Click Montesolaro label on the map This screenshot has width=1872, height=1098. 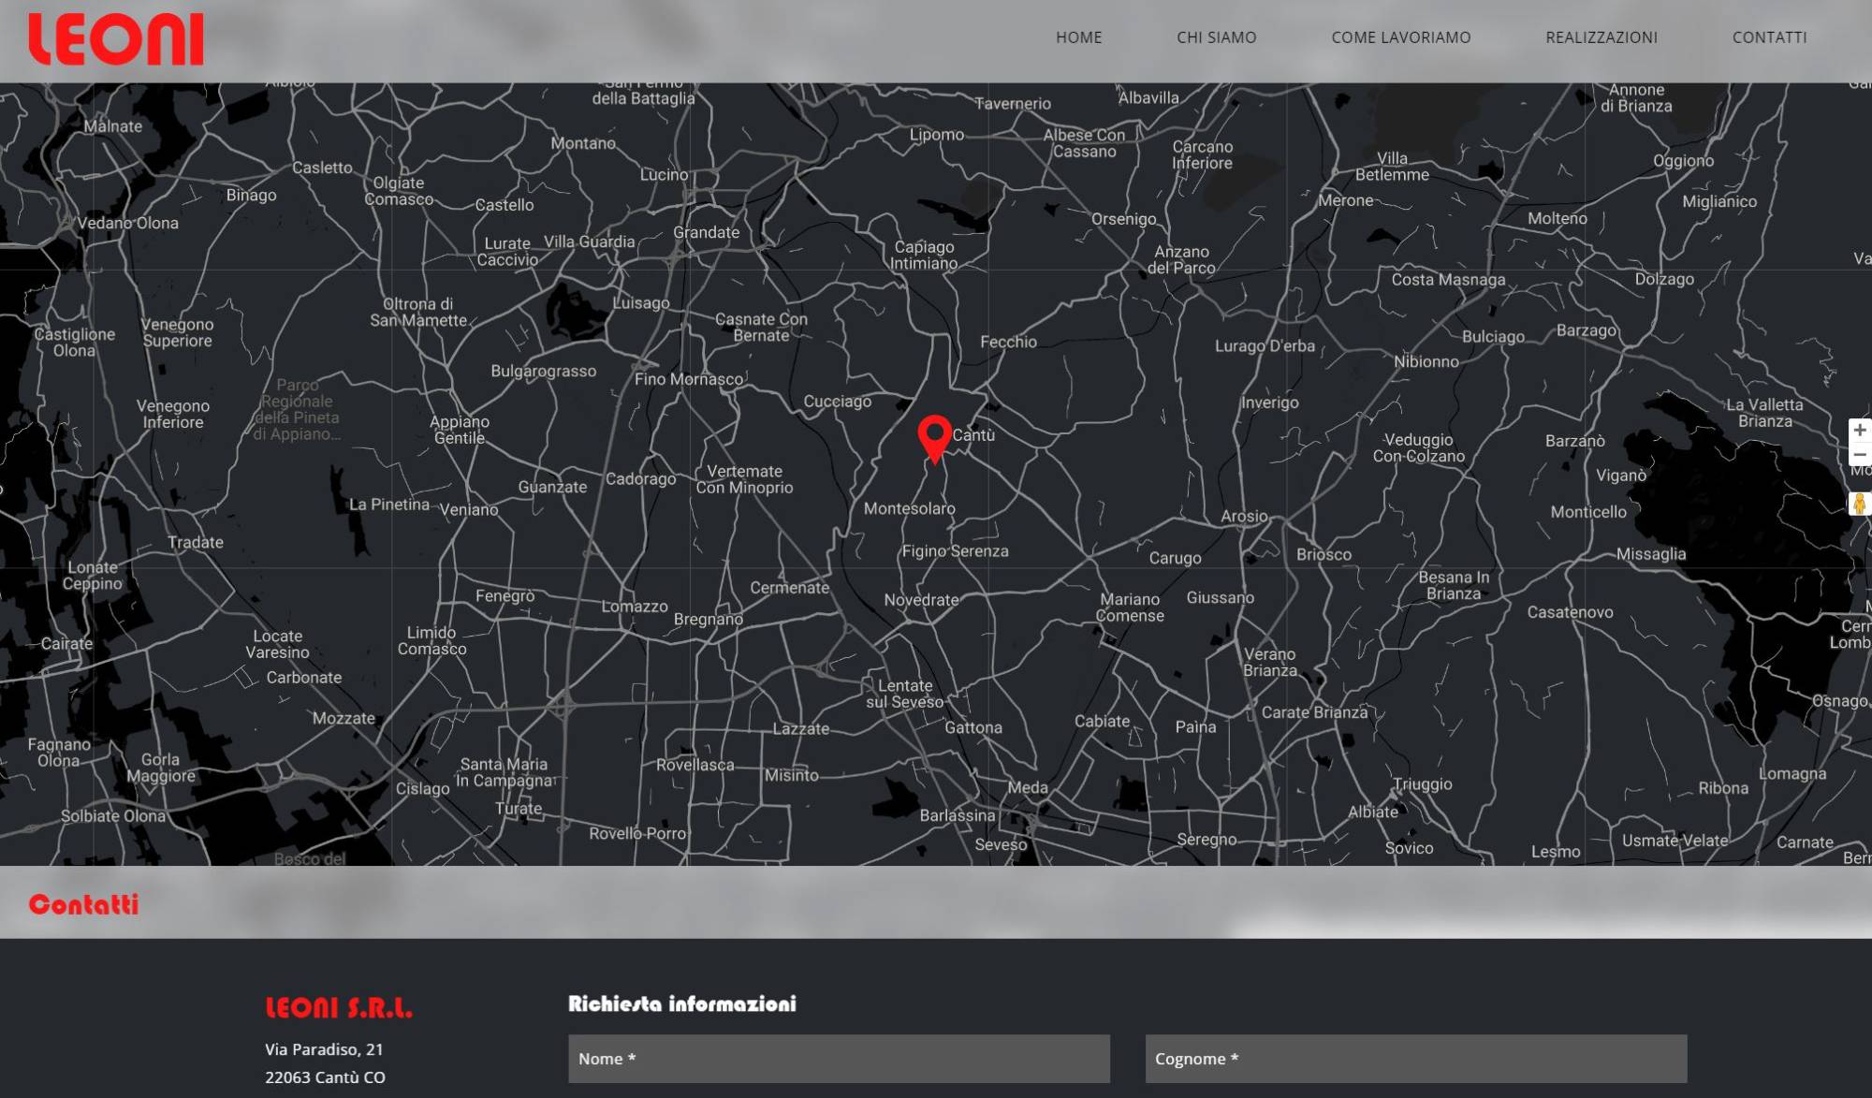[x=909, y=508]
